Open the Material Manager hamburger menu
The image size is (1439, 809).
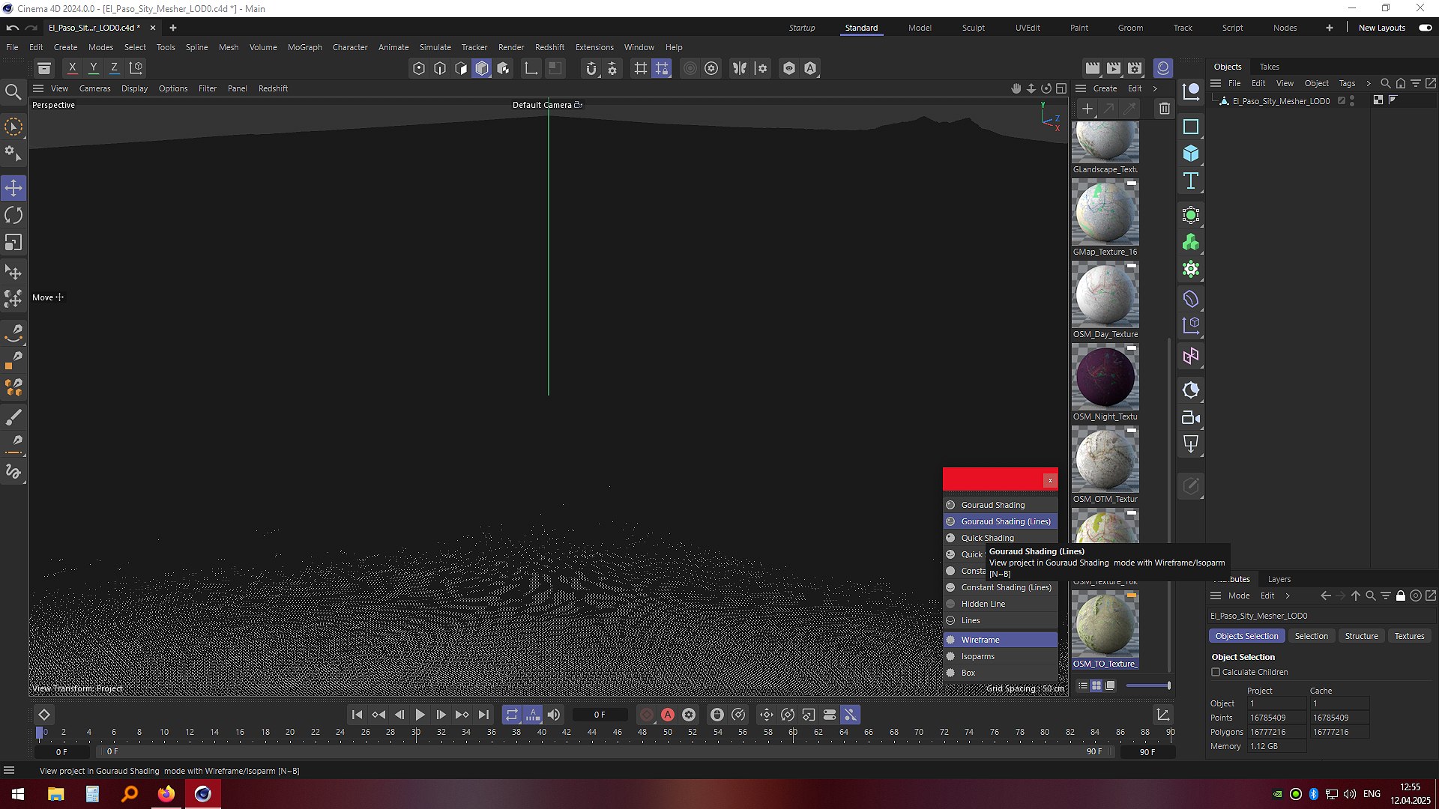(x=1081, y=88)
